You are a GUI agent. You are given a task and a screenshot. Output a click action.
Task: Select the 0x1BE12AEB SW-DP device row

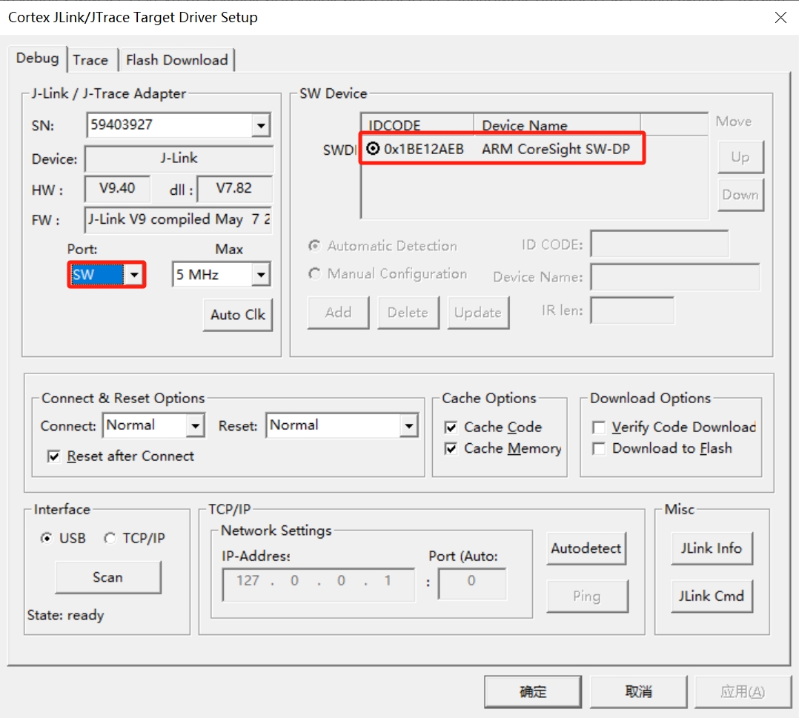pyautogui.click(x=501, y=149)
